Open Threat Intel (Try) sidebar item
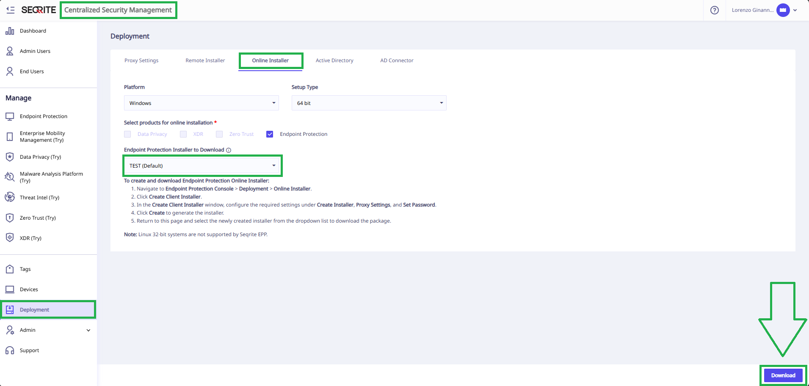This screenshot has height=386, width=809. pyautogui.click(x=39, y=198)
